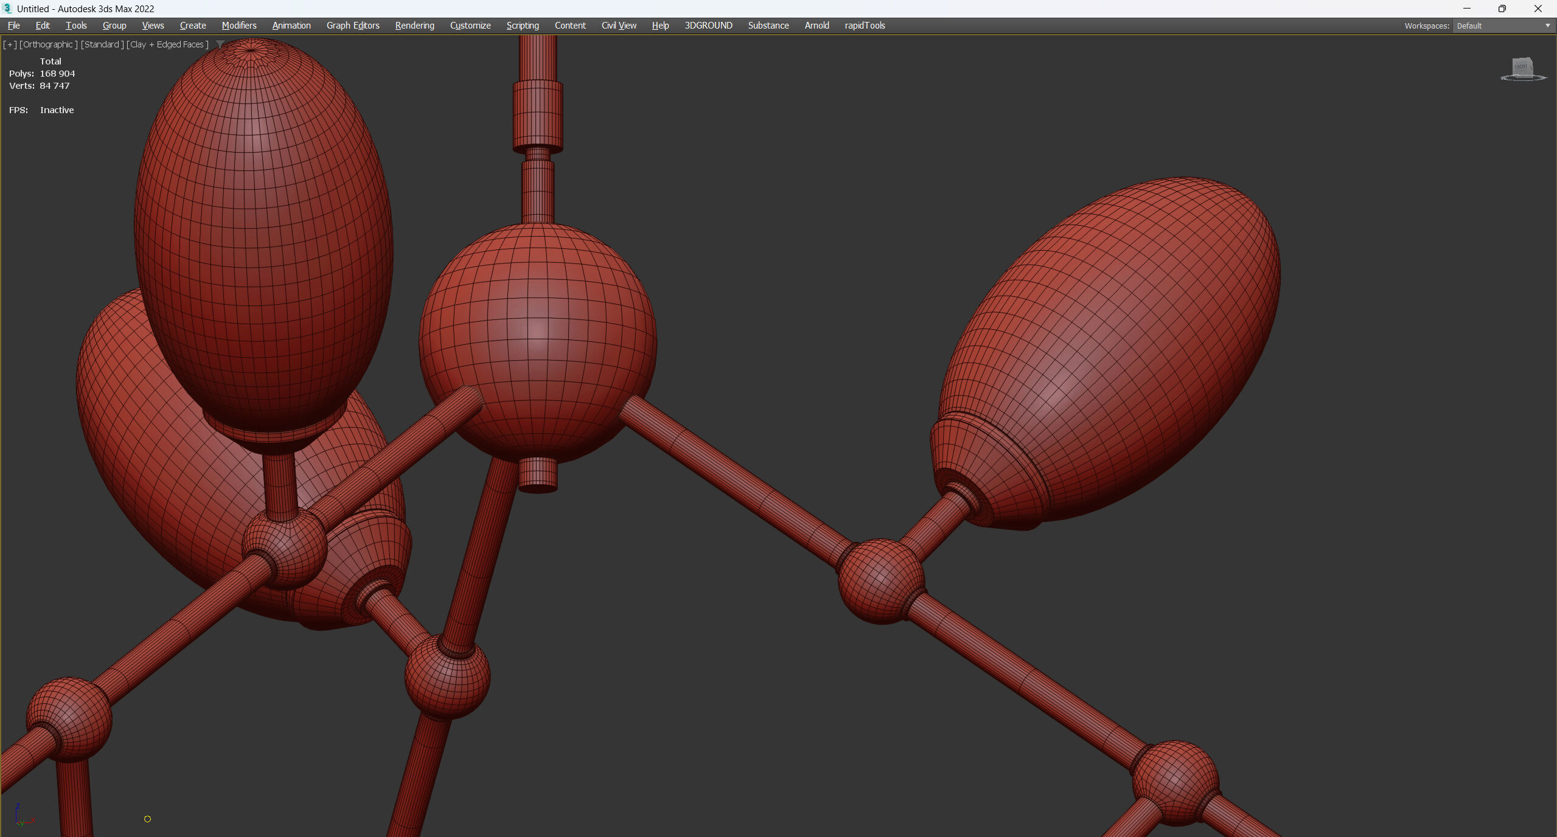Click the Polys count 168 904
The height and width of the screenshot is (837, 1557).
42,74
